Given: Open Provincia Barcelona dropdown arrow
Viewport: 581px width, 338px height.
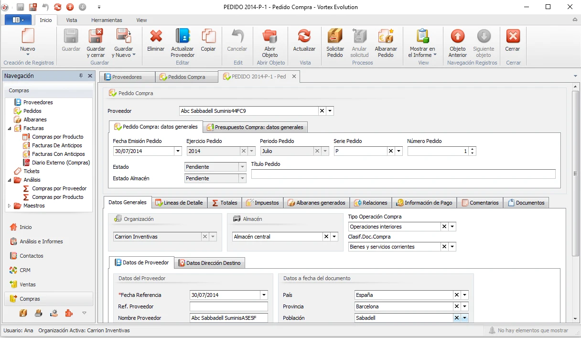Looking at the screenshot, I should (464, 306).
